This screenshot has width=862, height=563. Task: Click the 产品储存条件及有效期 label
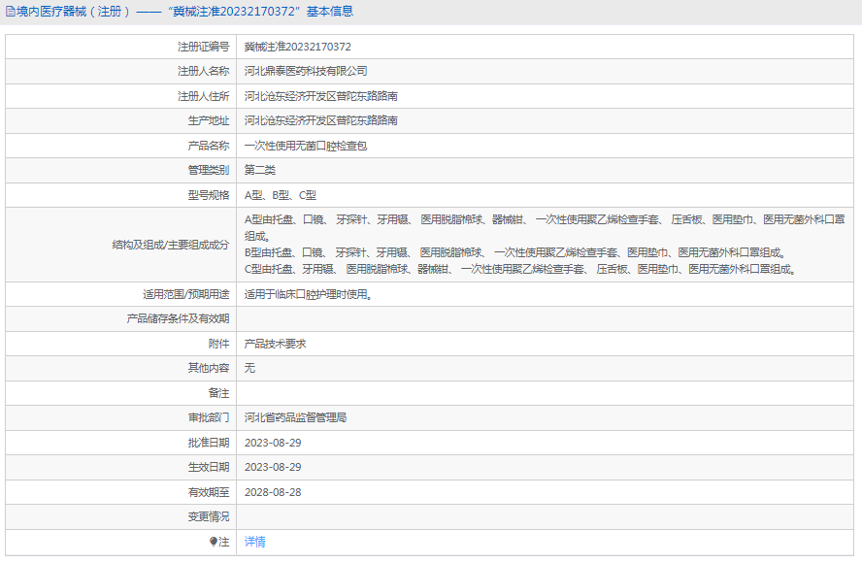coord(178,318)
